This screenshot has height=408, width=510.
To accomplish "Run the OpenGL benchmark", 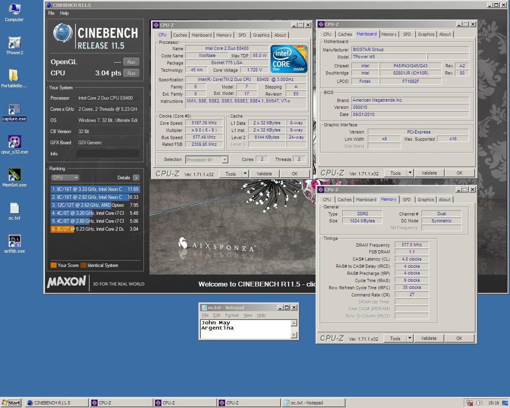I will 131,62.
